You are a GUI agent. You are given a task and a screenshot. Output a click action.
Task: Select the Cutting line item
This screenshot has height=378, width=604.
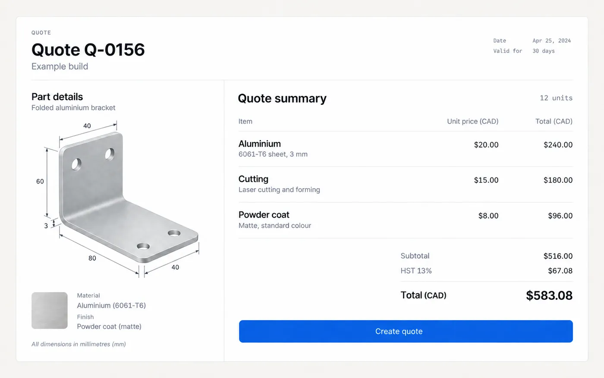(x=406, y=184)
